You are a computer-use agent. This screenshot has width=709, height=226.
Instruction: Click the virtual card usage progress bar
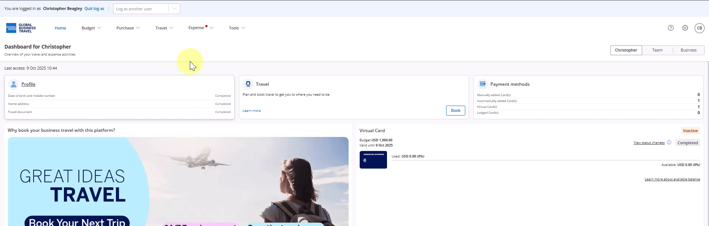pyautogui.click(x=546, y=160)
